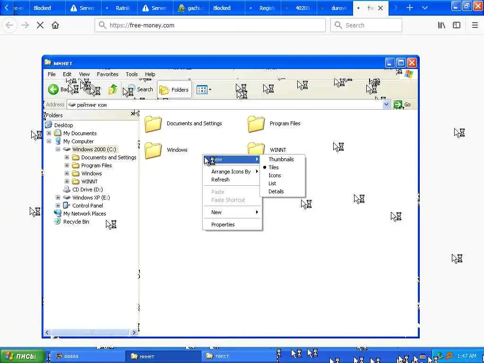Select Recycle Bin in tree
The height and width of the screenshot is (363, 484).
[x=76, y=222]
